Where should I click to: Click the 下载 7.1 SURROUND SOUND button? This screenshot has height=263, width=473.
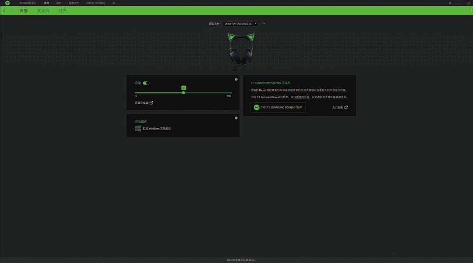click(x=278, y=108)
